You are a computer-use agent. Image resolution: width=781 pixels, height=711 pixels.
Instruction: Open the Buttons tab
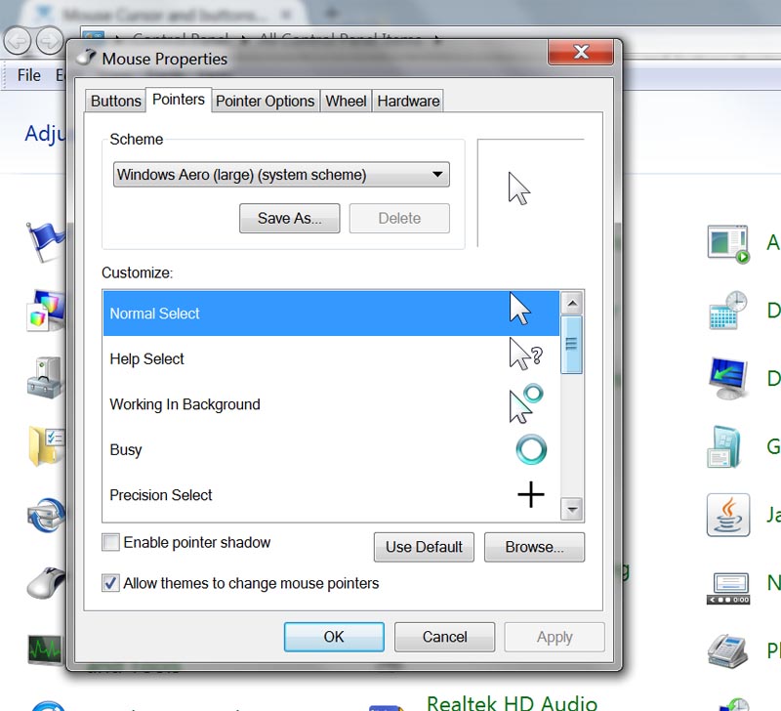click(115, 101)
